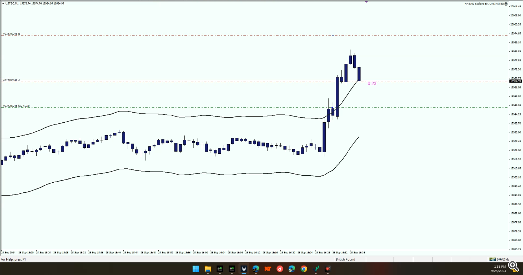Click the 25 Sep 2024 time axis label
The image size is (523, 275).
[x=8, y=252]
